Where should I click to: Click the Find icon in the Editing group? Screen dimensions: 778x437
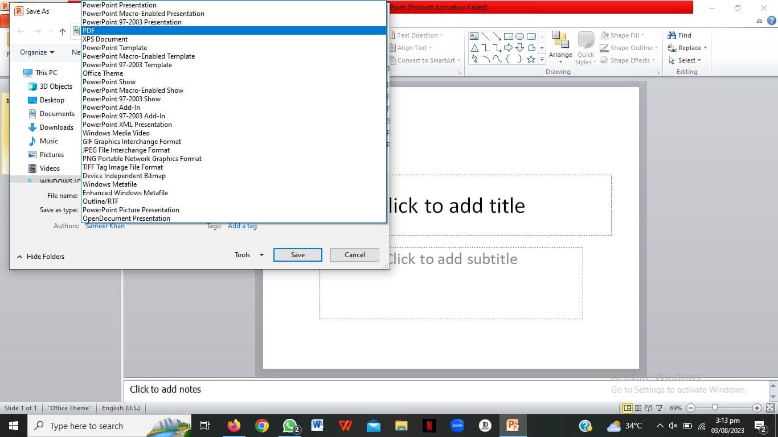coord(679,35)
